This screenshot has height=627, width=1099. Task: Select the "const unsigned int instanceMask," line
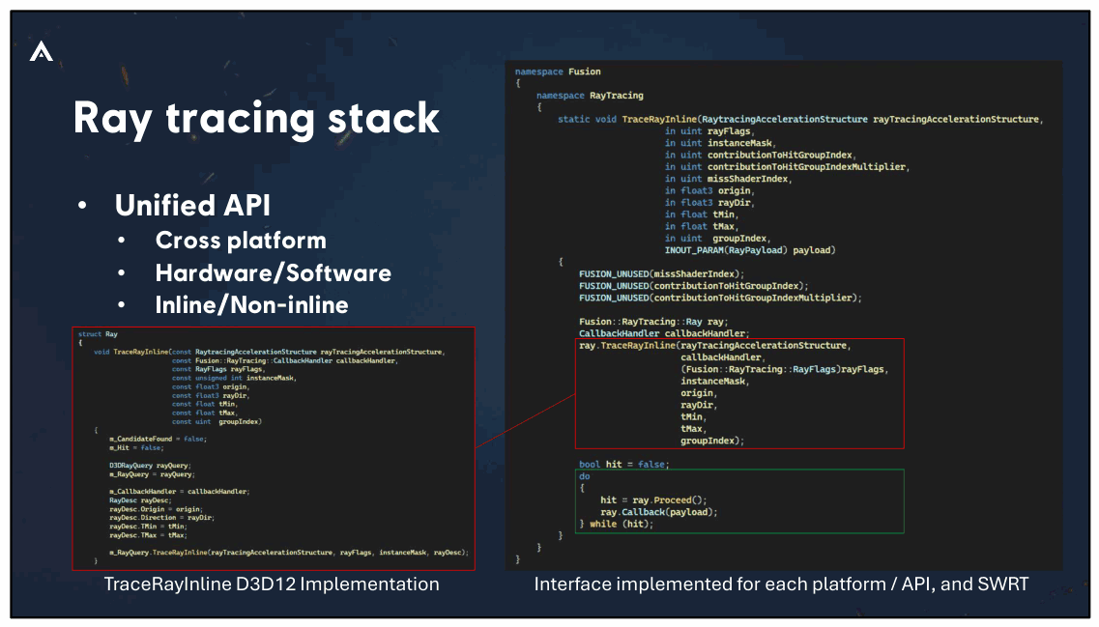coord(234,379)
